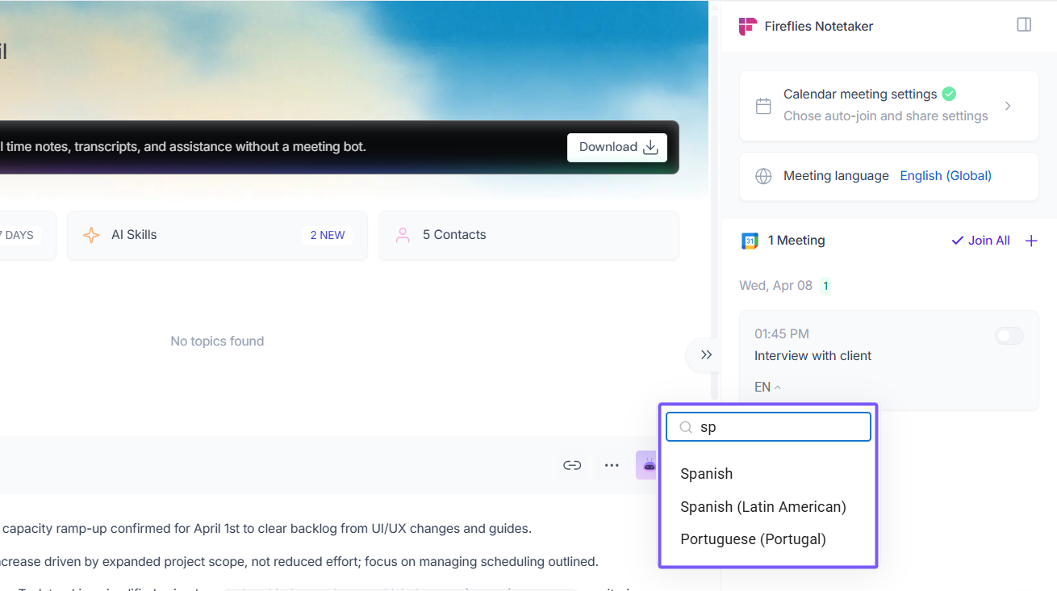Collapse the side panel with double-chevron button

(x=706, y=355)
